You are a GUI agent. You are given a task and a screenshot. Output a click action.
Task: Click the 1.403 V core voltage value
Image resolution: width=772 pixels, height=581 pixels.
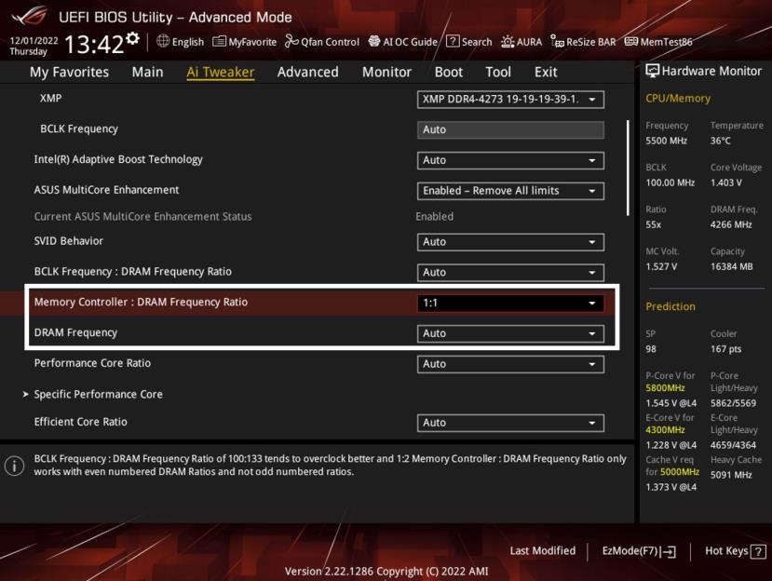[x=725, y=182]
